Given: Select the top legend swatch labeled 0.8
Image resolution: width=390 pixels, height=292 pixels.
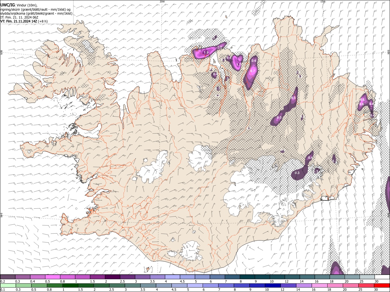Looking at the screenshot, I should pyautogui.click(x=67, y=277).
